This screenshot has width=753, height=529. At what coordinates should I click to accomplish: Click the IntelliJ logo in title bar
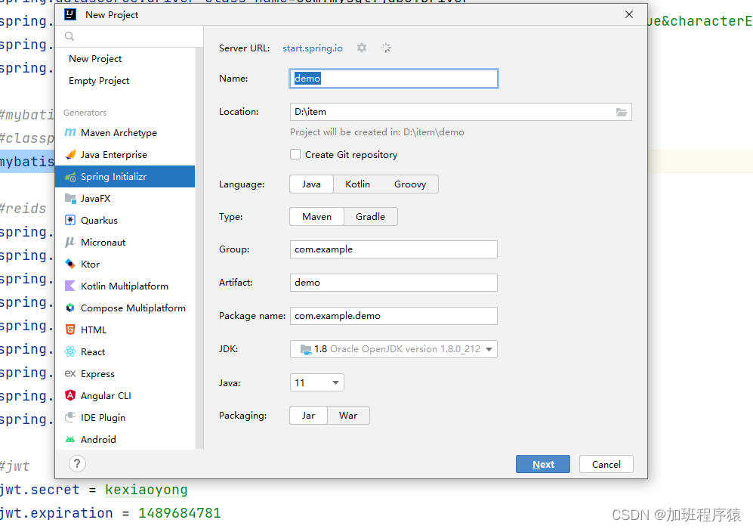point(70,14)
